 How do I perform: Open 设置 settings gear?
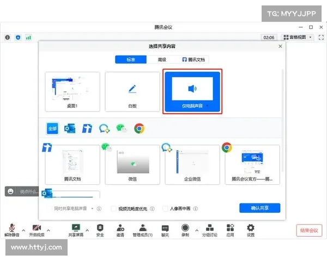[251, 230]
